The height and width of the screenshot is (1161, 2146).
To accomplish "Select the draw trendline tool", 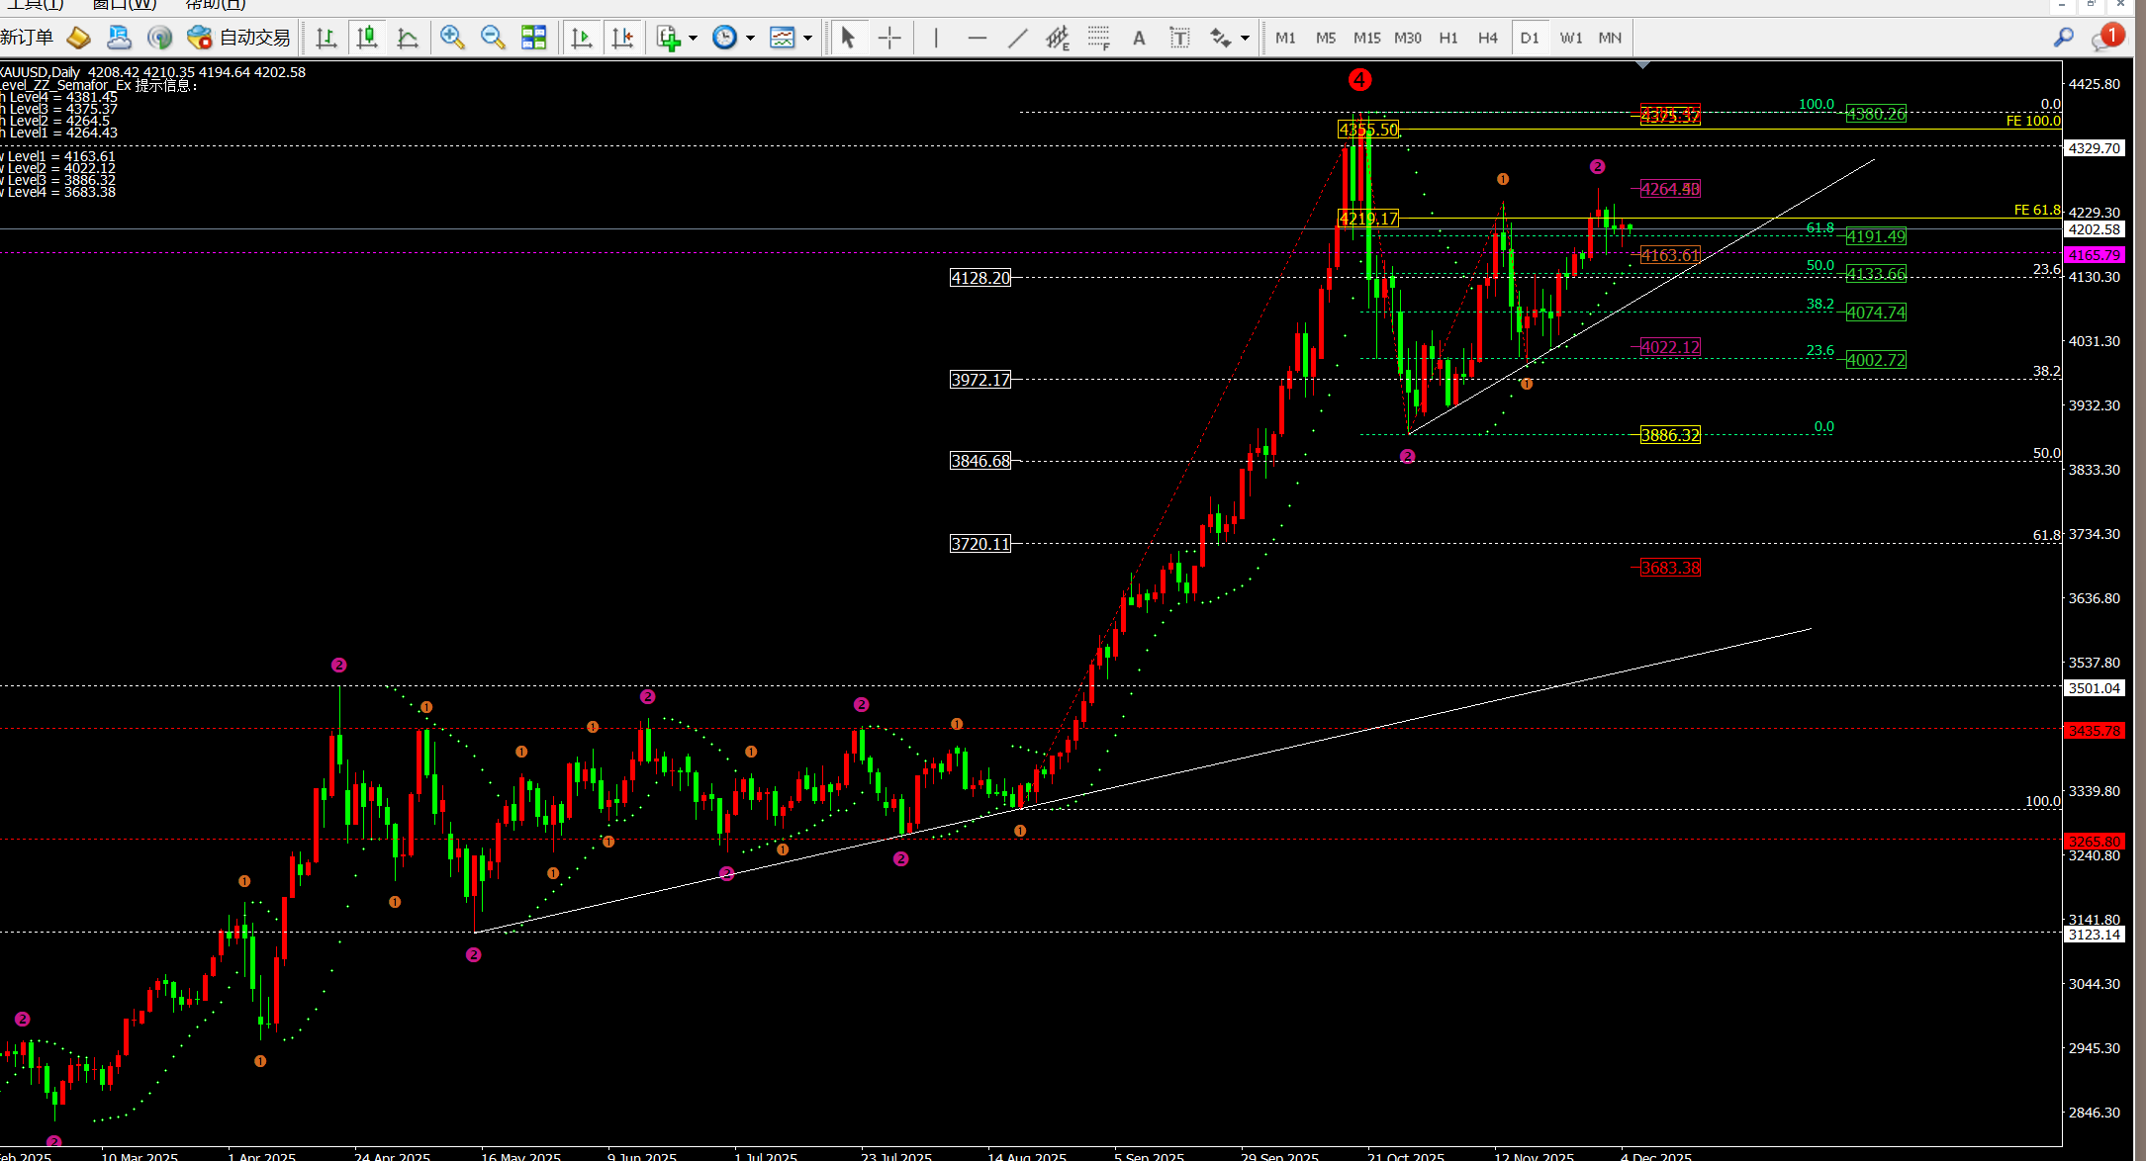I will 1017,39.
